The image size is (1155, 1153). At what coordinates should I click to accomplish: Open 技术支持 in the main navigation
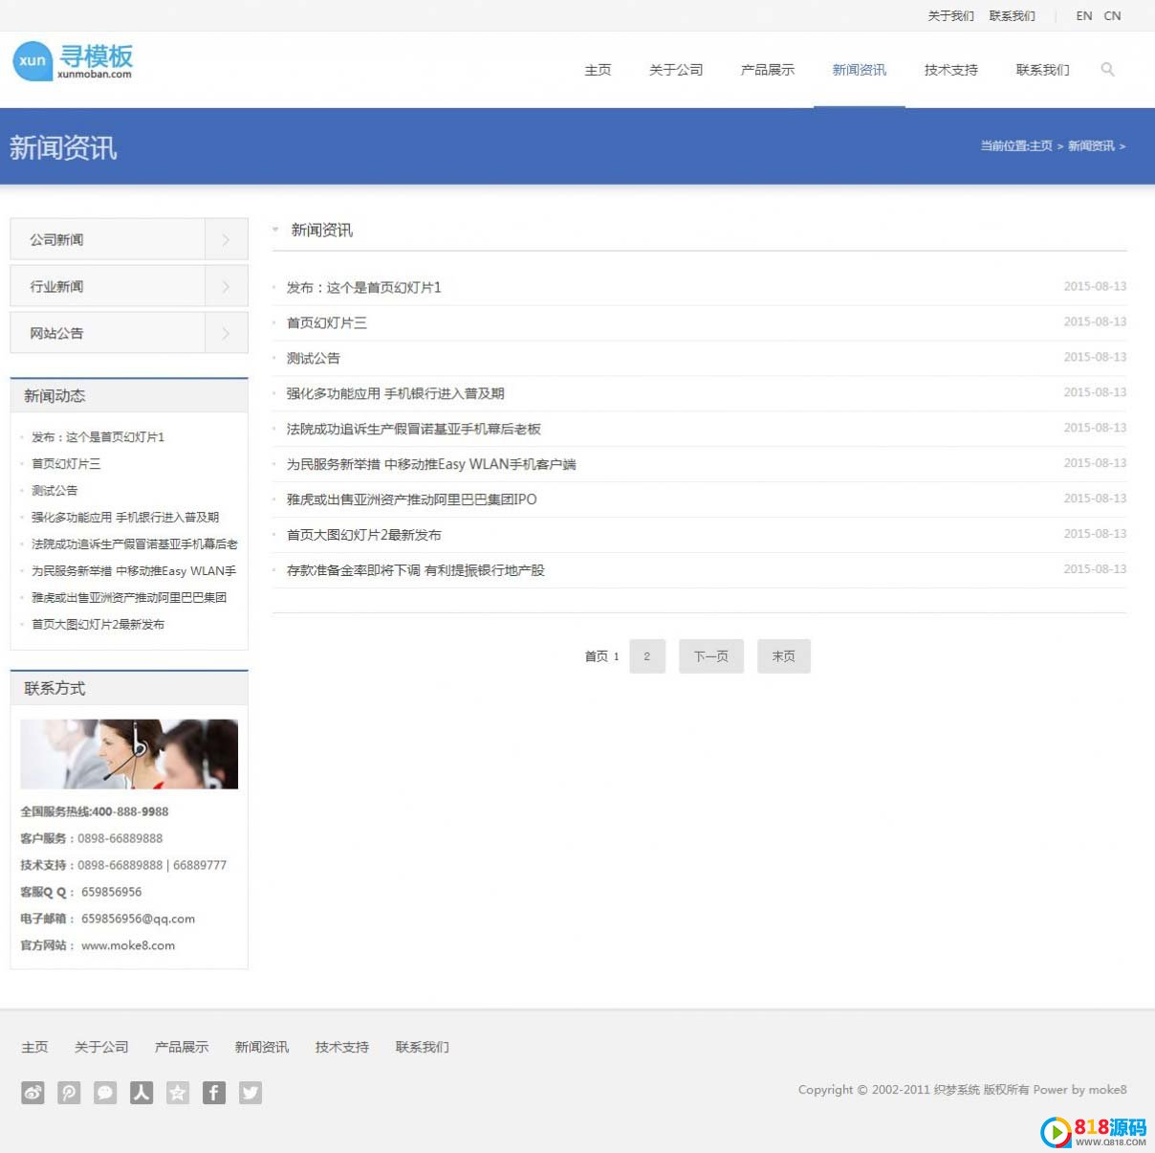click(x=951, y=70)
